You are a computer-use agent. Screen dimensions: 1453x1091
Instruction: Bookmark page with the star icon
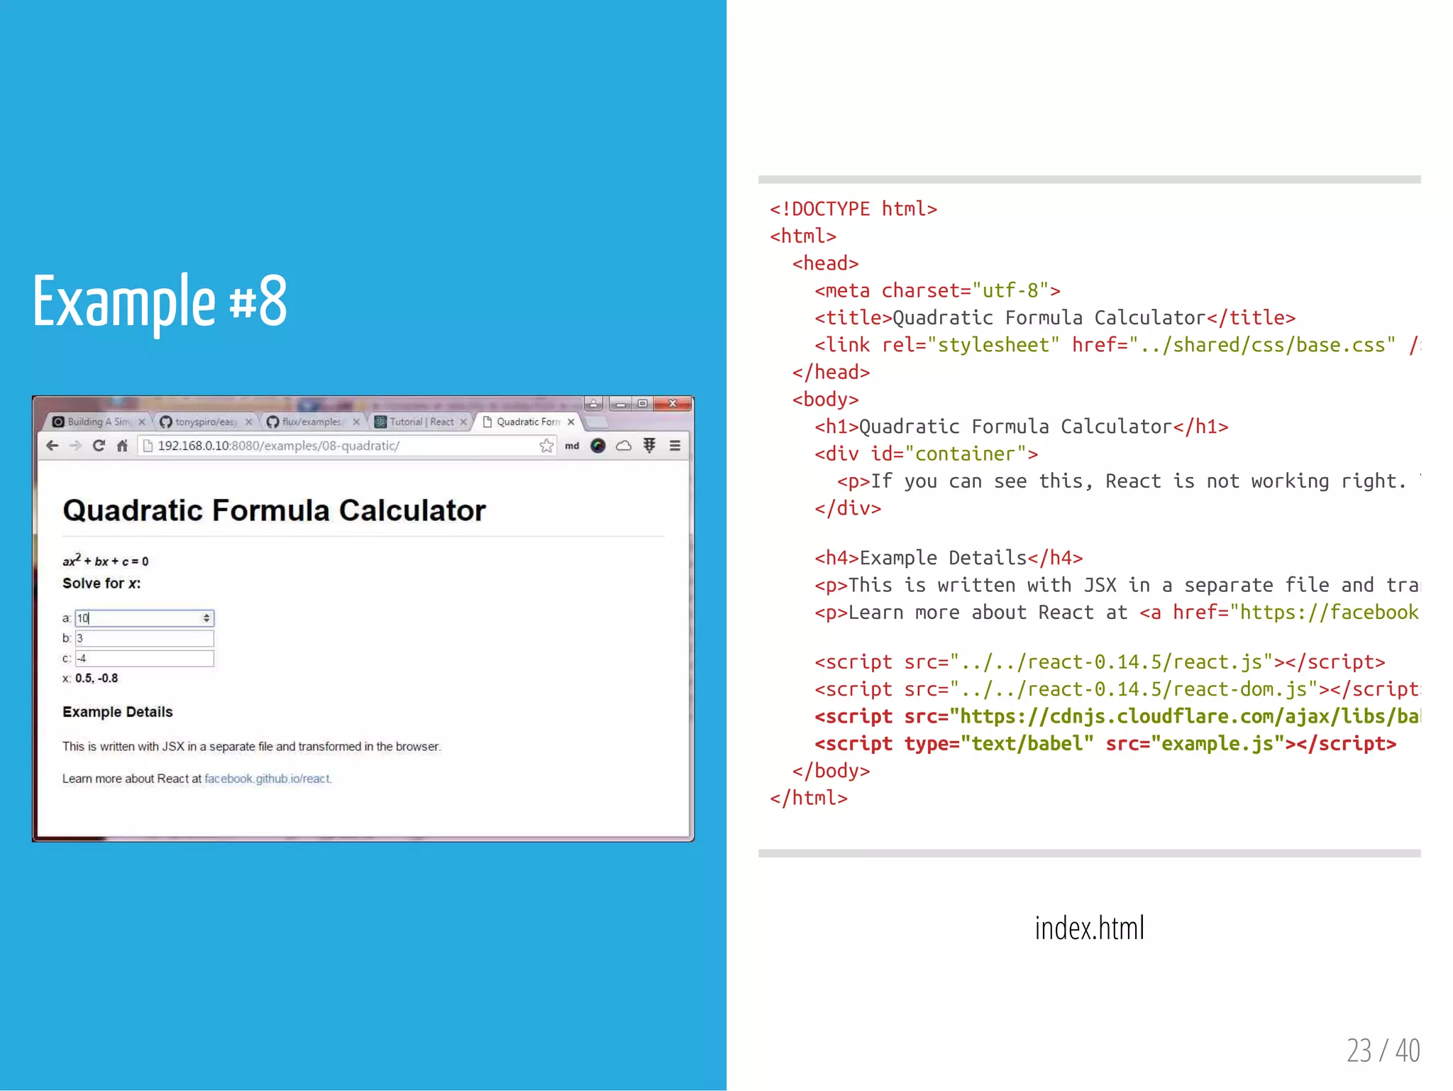tap(546, 446)
